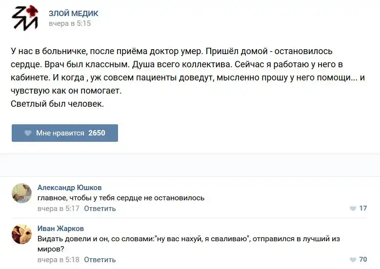Visit Александр Юшков's profile via name
380x269 pixels.
click(69, 188)
